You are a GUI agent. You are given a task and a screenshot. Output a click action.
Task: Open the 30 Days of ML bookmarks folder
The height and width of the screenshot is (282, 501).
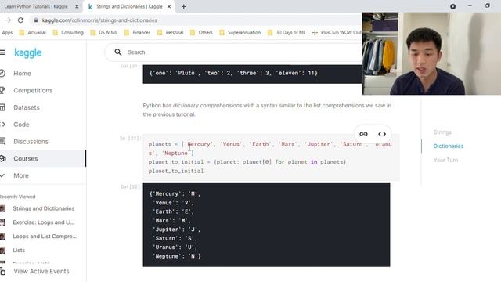[x=287, y=33]
